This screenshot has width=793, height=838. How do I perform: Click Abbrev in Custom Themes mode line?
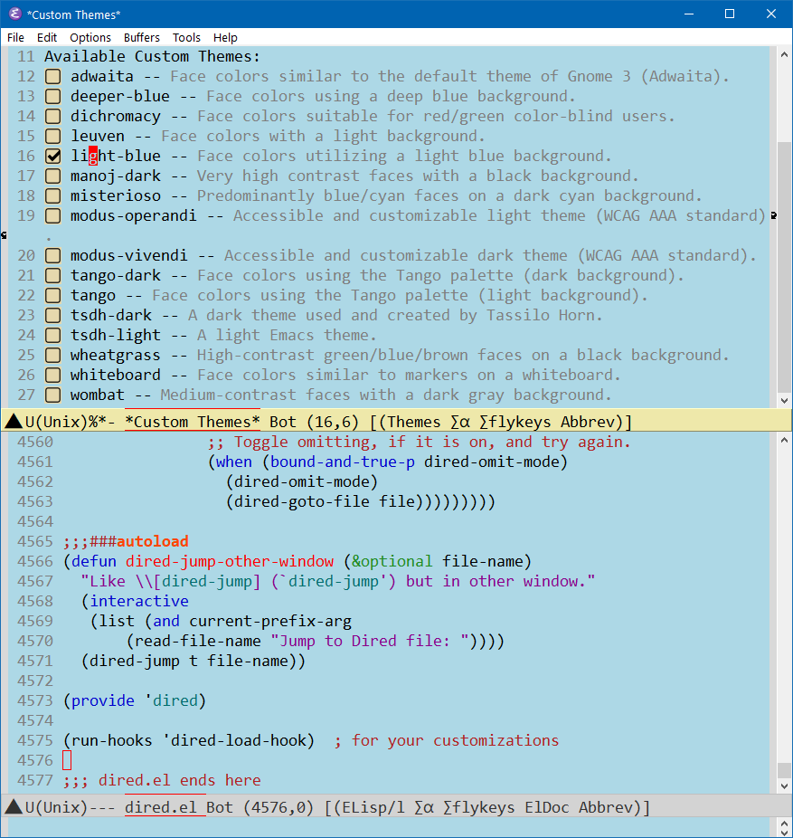[587, 422]
